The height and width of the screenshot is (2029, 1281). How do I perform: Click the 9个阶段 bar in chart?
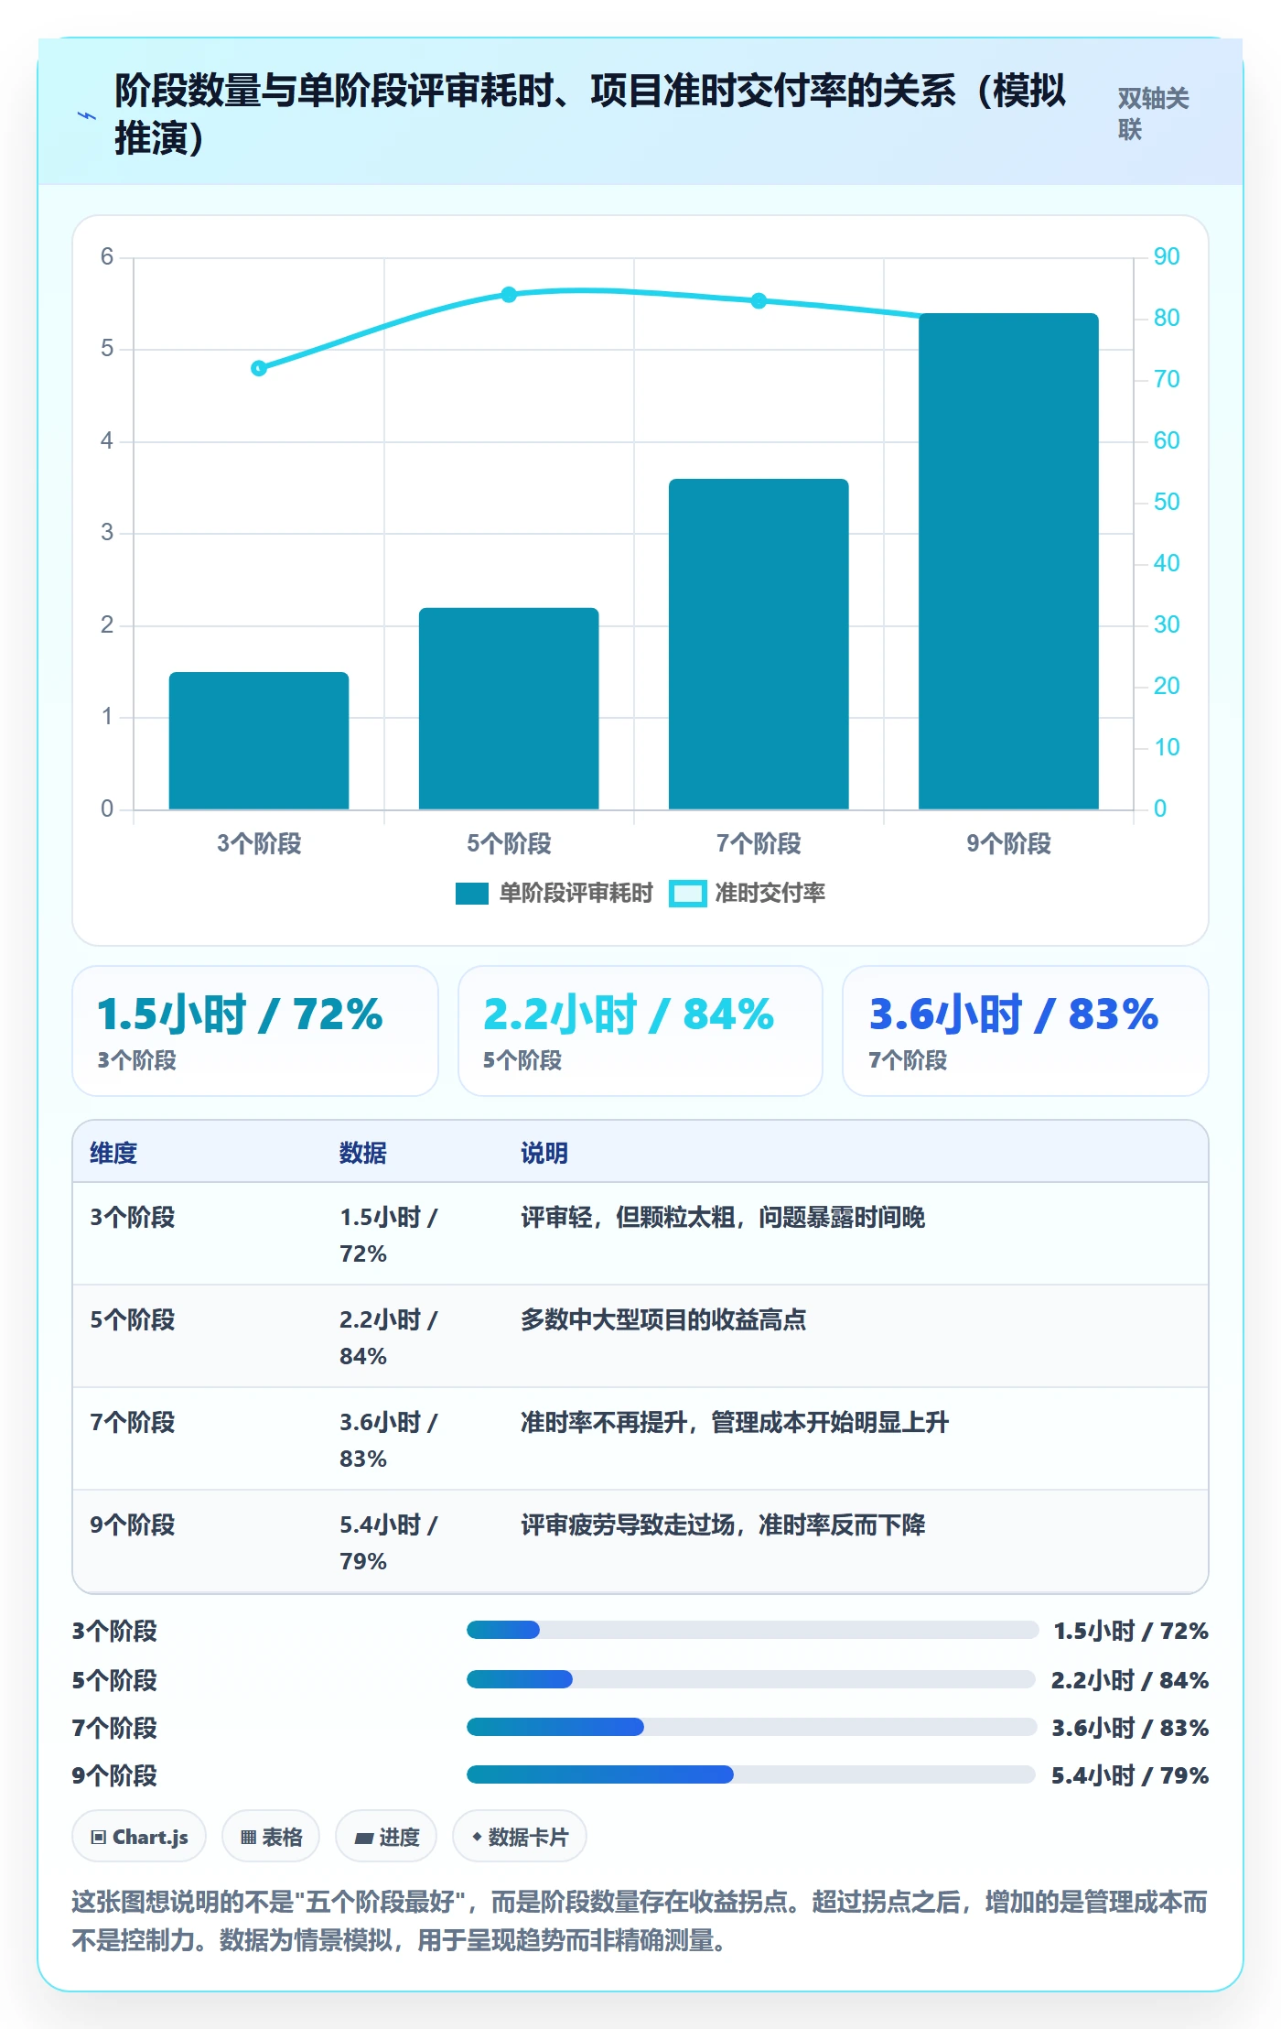point(1008,561)
